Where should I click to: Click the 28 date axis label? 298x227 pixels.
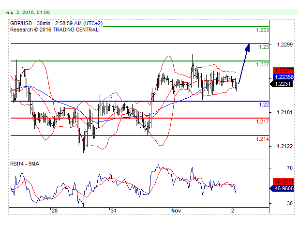55,211
